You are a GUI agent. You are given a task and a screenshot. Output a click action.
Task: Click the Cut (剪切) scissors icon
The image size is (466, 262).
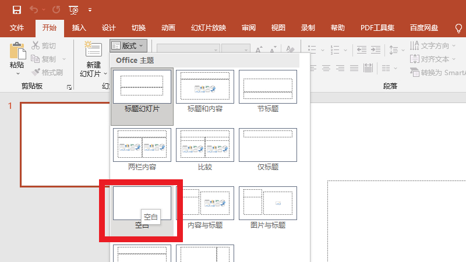(36, 45)
